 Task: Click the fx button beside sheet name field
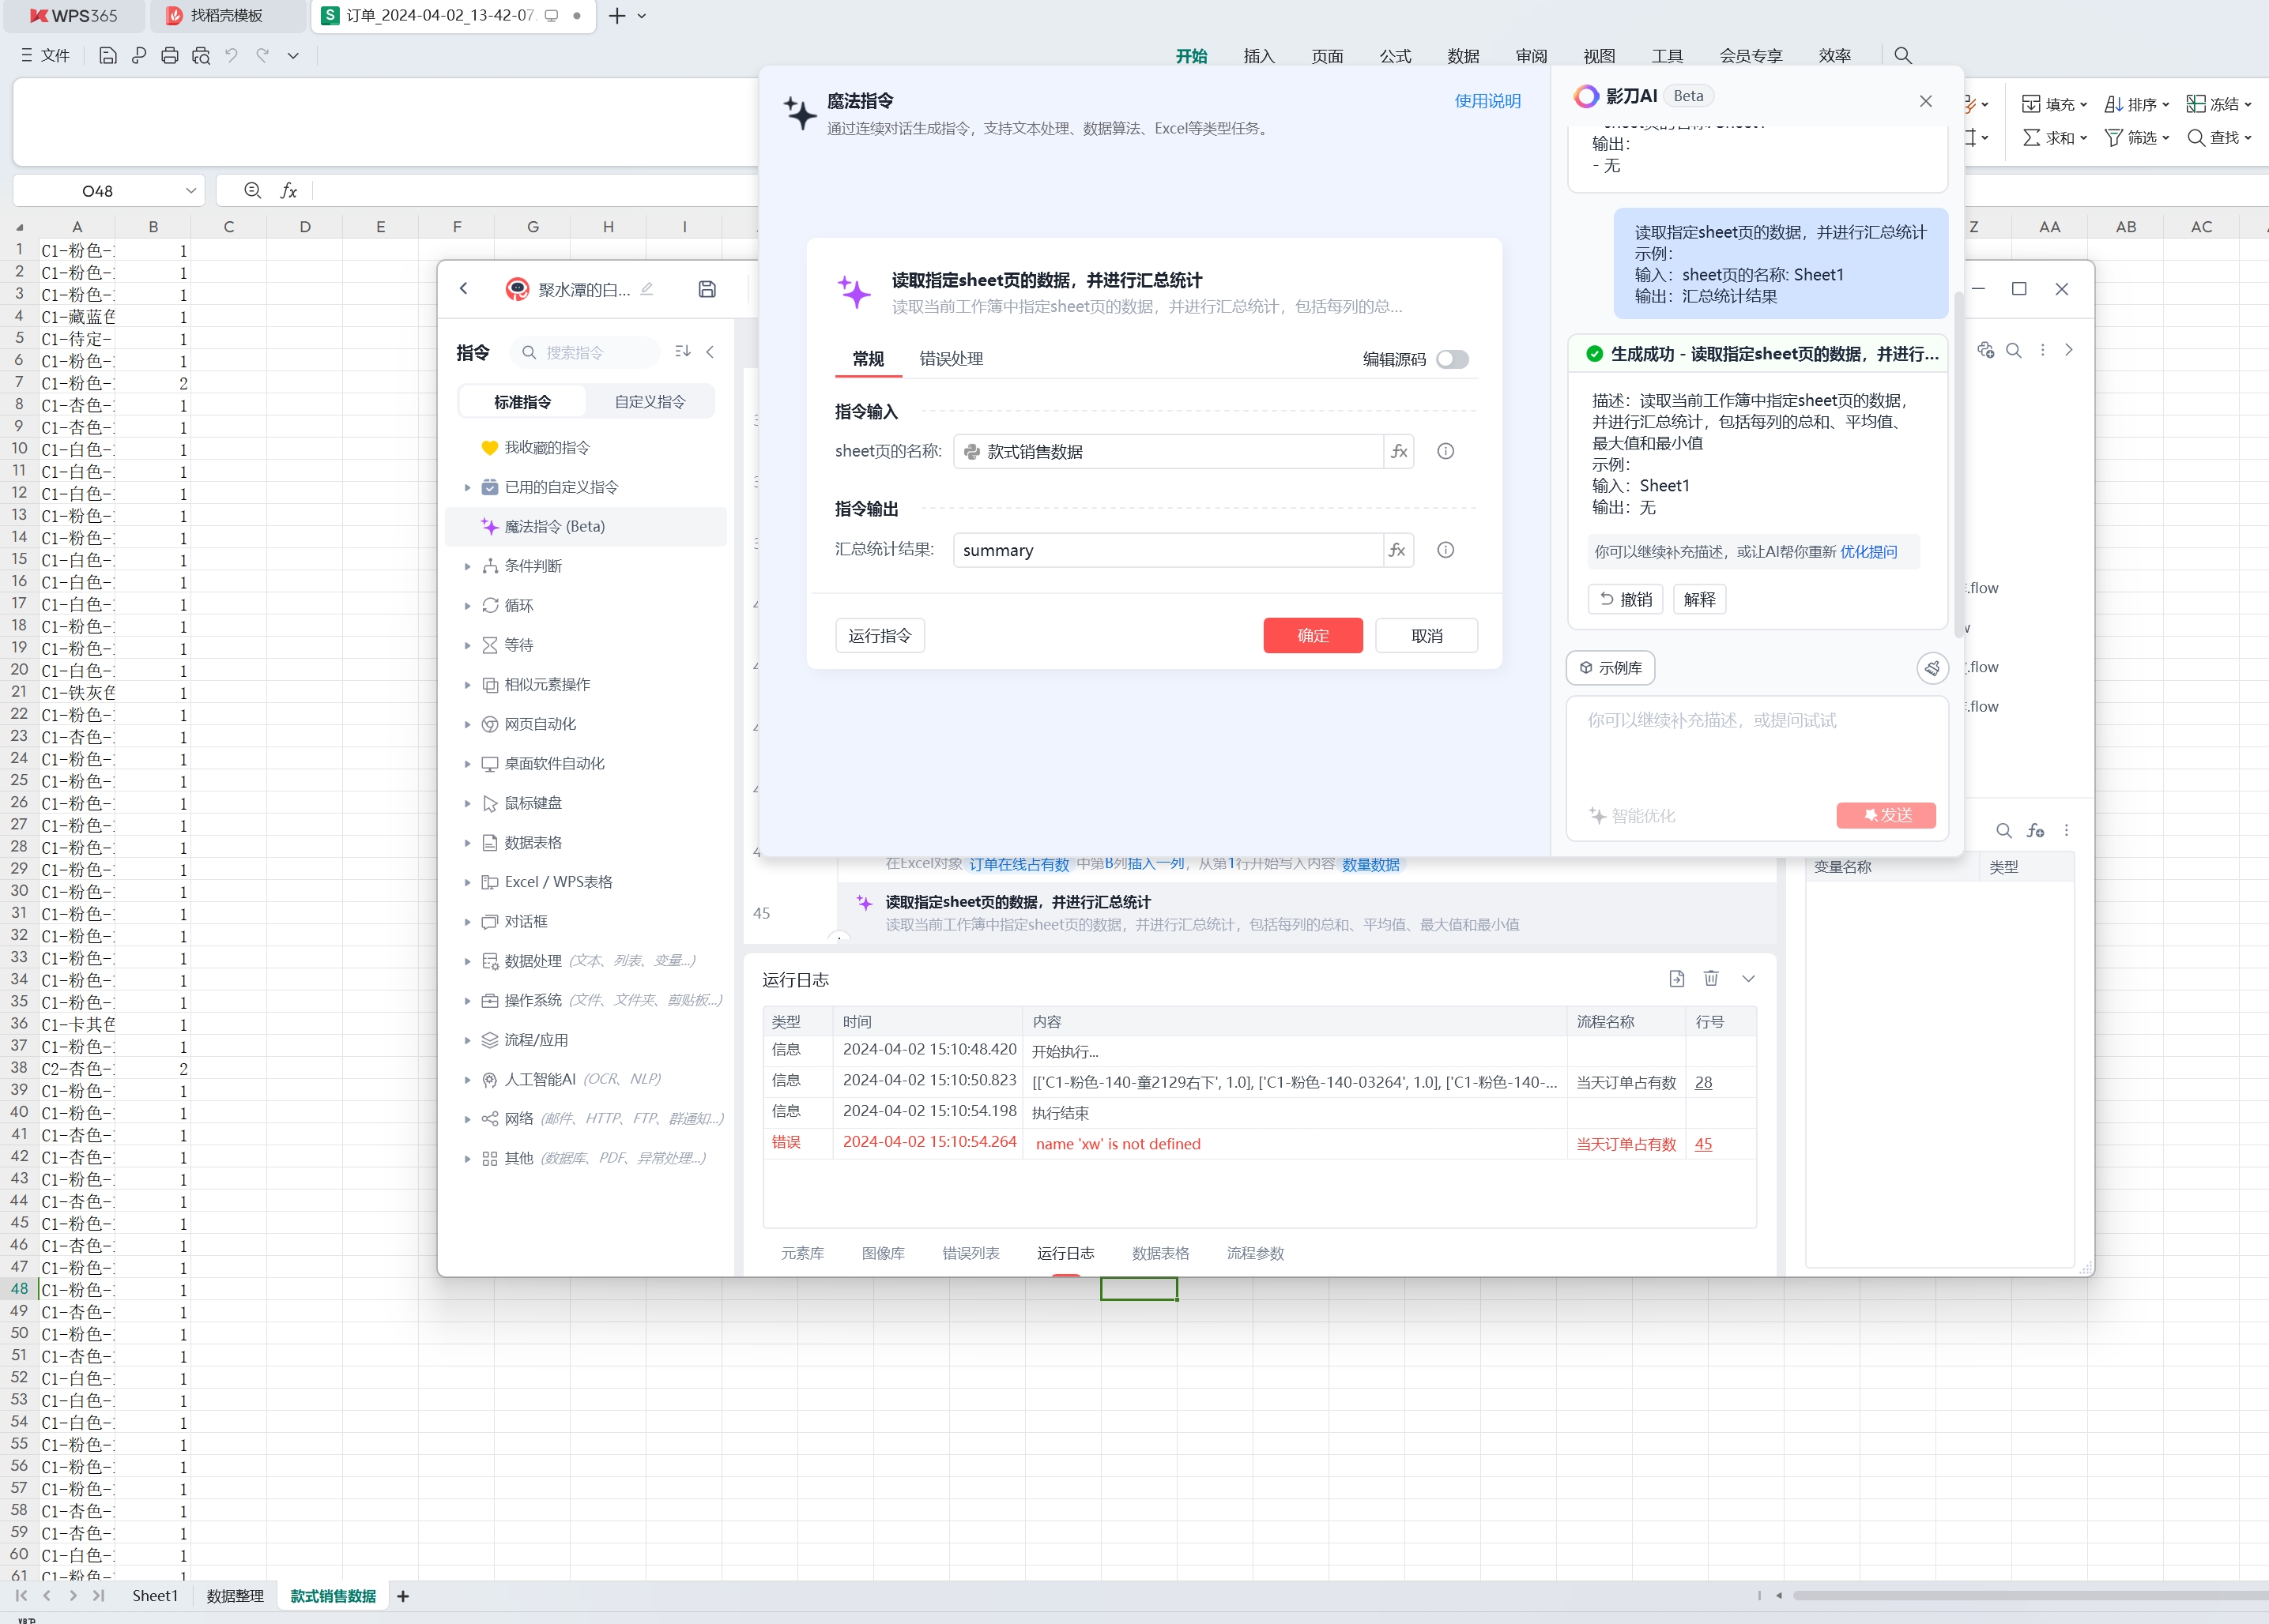(x=1399, y=452)
